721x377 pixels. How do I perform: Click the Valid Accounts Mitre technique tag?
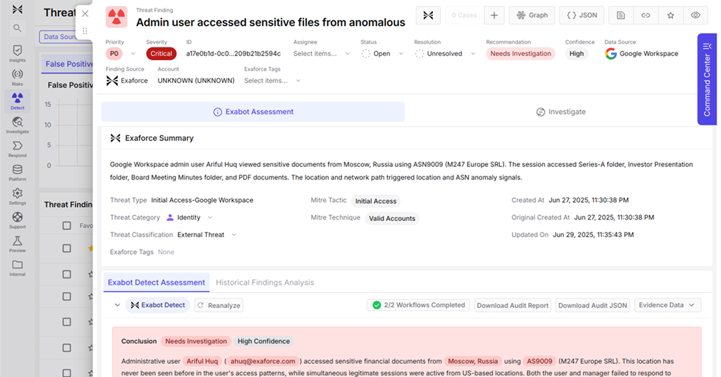coord(392,219)
